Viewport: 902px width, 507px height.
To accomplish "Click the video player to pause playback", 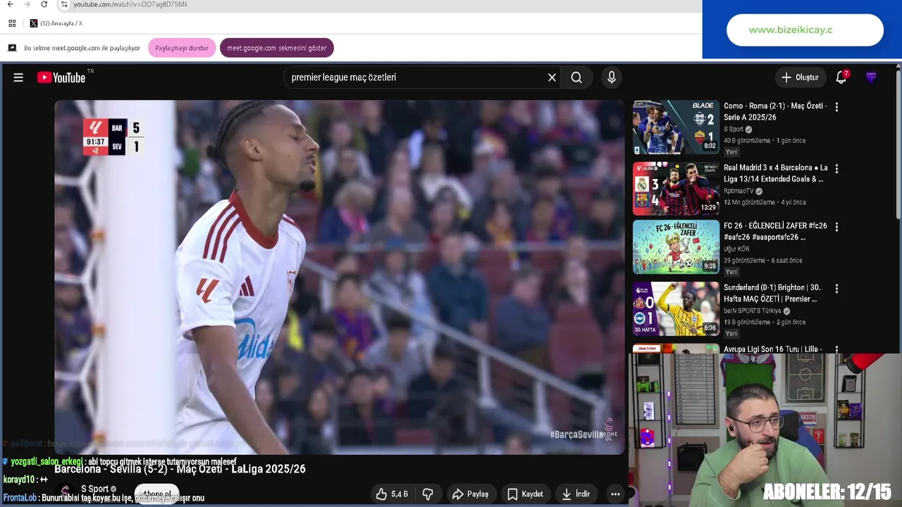I will point(339,277).
